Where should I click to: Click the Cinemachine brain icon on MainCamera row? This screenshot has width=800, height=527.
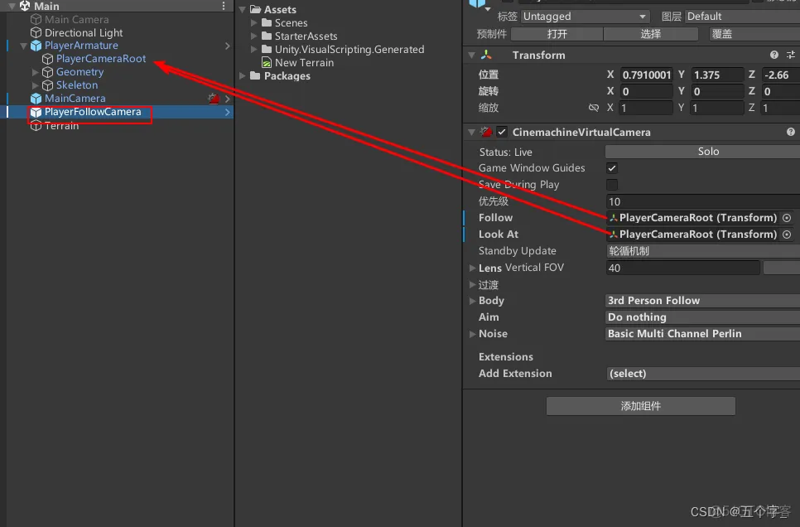pyautogui.click(x=214, y=99)
